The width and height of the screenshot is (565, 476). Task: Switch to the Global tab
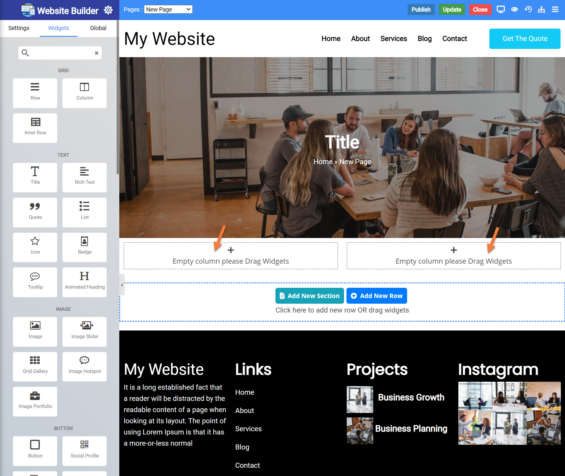pos(98,28)
